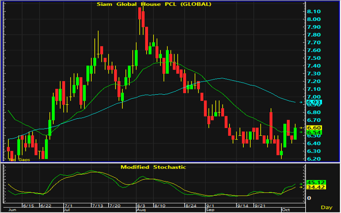The width and height of the screenshot is (341, 213).
Task: Click the 6/22 date marker on axis
Action: (x=45, y=205)
